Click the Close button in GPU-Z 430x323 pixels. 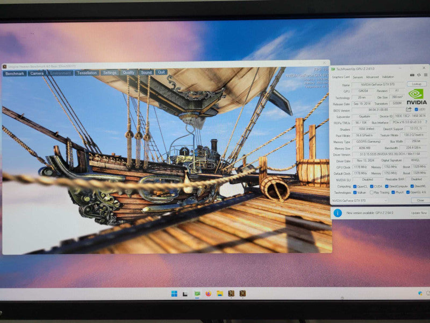(420, 200)
